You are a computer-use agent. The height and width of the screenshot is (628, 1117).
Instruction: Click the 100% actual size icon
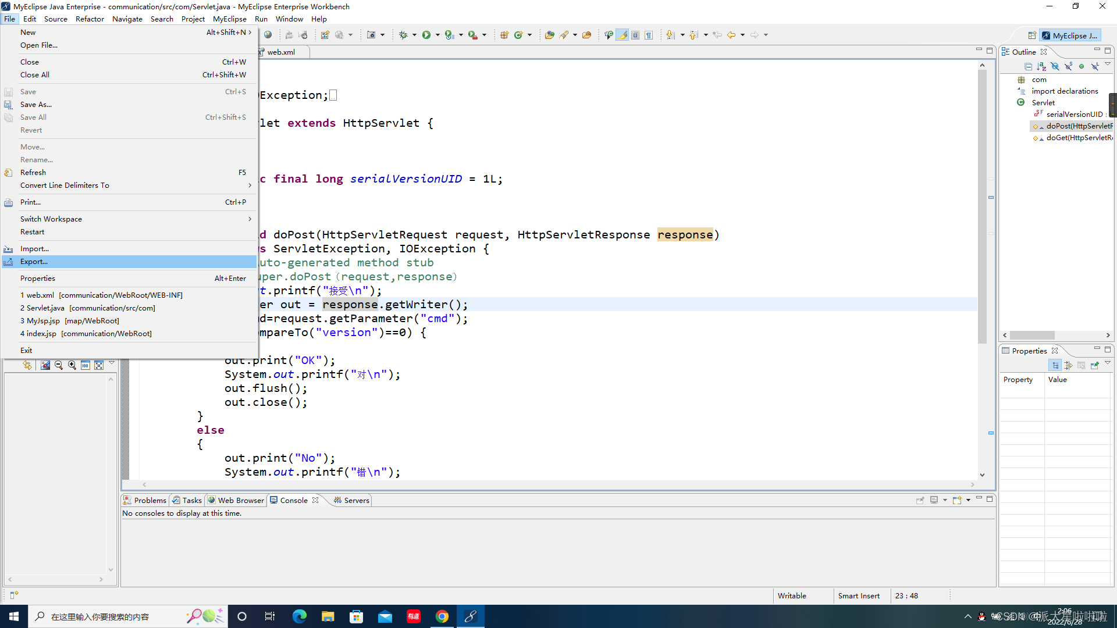[86, 365]
